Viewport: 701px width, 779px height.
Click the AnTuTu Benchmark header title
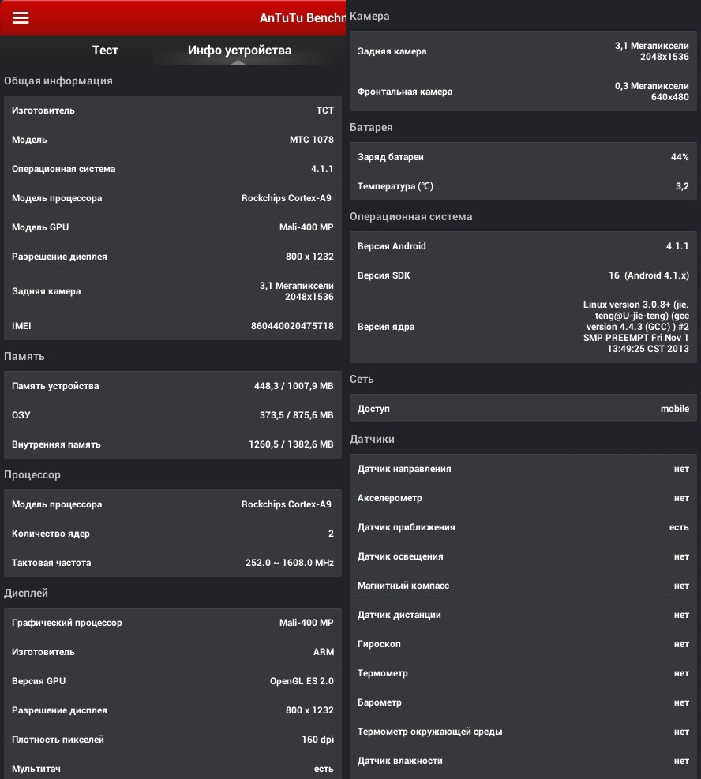(x=302, y=17)
